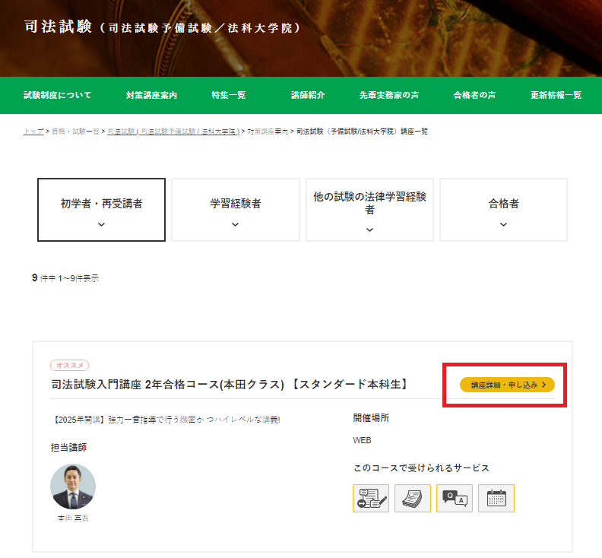The width and height of the screenshot is (602, 558).
Task: Click the writing guidance service icon
Action: point(371,498)
